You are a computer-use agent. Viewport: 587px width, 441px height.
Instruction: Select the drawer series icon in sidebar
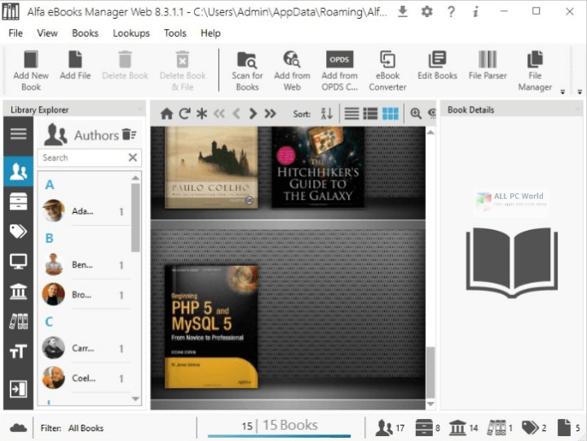18,201
